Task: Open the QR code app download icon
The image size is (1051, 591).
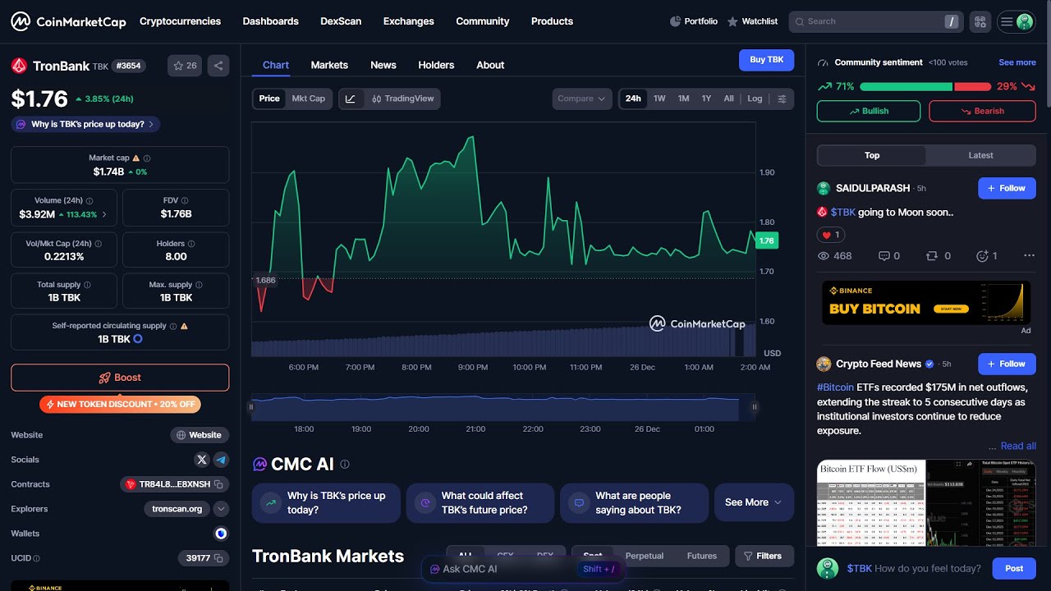Action: (x=980, y=22)
